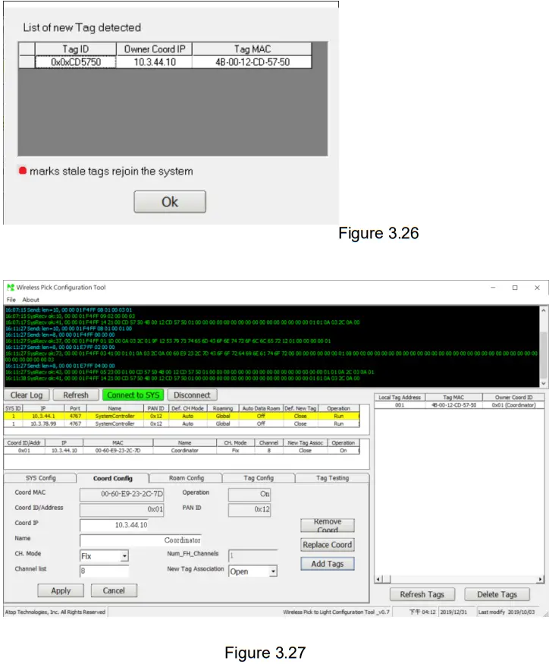Click the Num_FH_Channels field
549x664 pixels.
[253, 555]
